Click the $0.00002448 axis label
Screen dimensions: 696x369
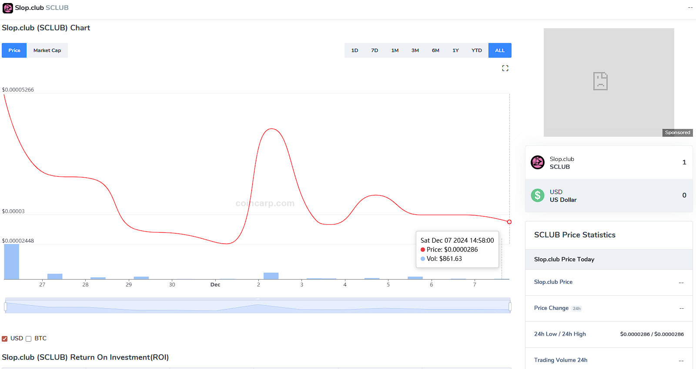(x=18, y=241)
